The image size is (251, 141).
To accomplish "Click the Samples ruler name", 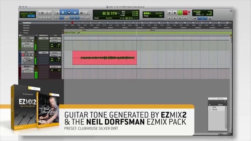I will coord(26,28).
